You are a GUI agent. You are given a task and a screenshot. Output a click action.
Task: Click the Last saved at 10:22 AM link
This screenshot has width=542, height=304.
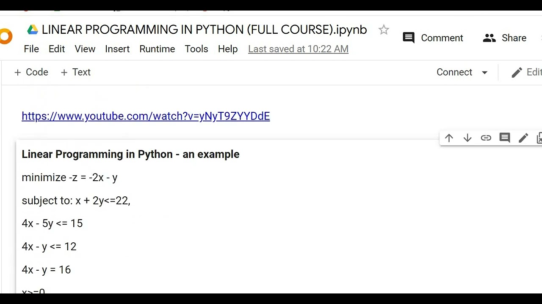pyautogui.click(x=298, y=49)
